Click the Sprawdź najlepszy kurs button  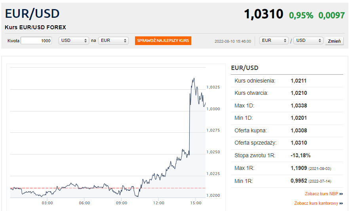163,41
